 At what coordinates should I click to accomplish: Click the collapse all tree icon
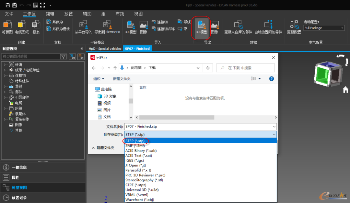[x=81, y=57]
